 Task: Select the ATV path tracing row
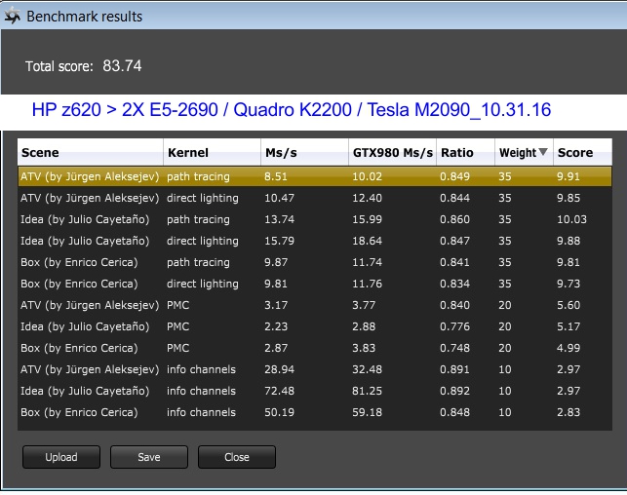(315, 176)
